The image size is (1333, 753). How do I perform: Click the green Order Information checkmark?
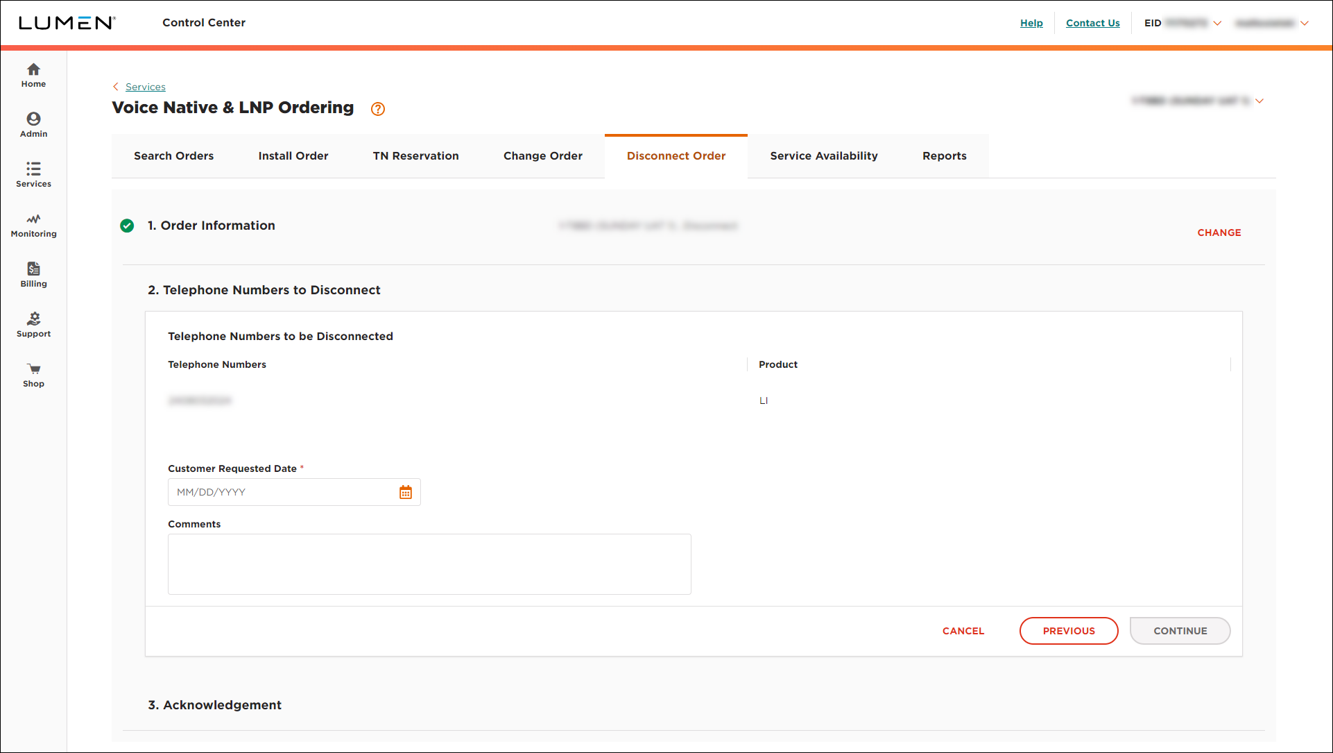(128, 226)
